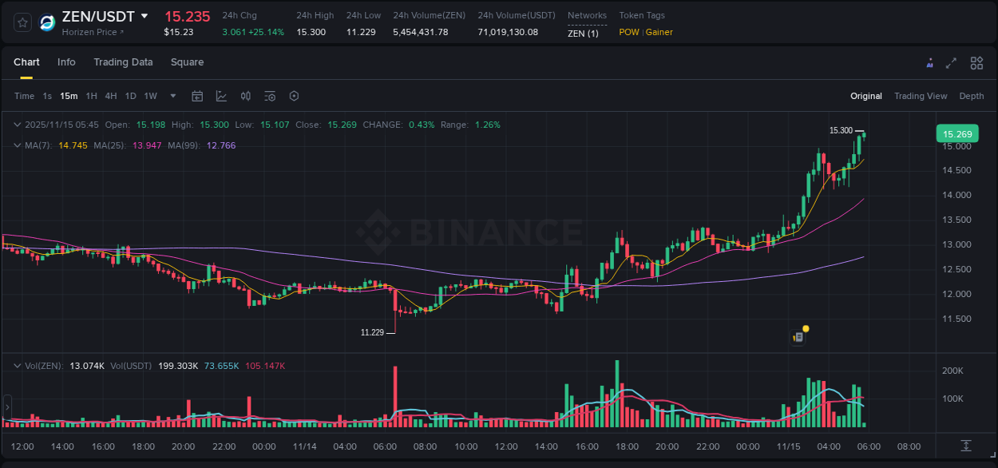This screenshot has height=468, width=998.
Task: Open the Trading View chart mode
Action: [x=921, y=96]
